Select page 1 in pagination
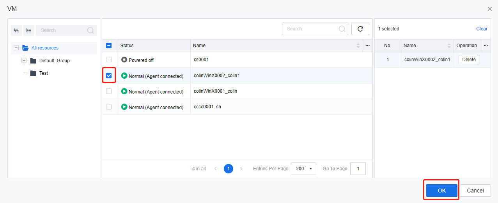The image size is (498, 203). coord(229,169)
